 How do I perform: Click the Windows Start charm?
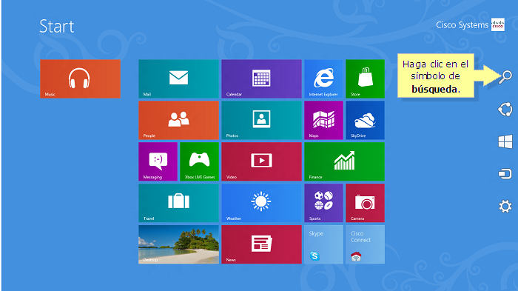click(505, 141)
